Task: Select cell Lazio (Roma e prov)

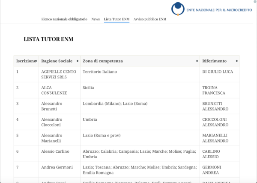Action: (x=140, y=138)
